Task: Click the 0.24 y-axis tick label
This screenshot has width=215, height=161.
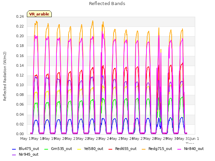Action: click(20, 16)
